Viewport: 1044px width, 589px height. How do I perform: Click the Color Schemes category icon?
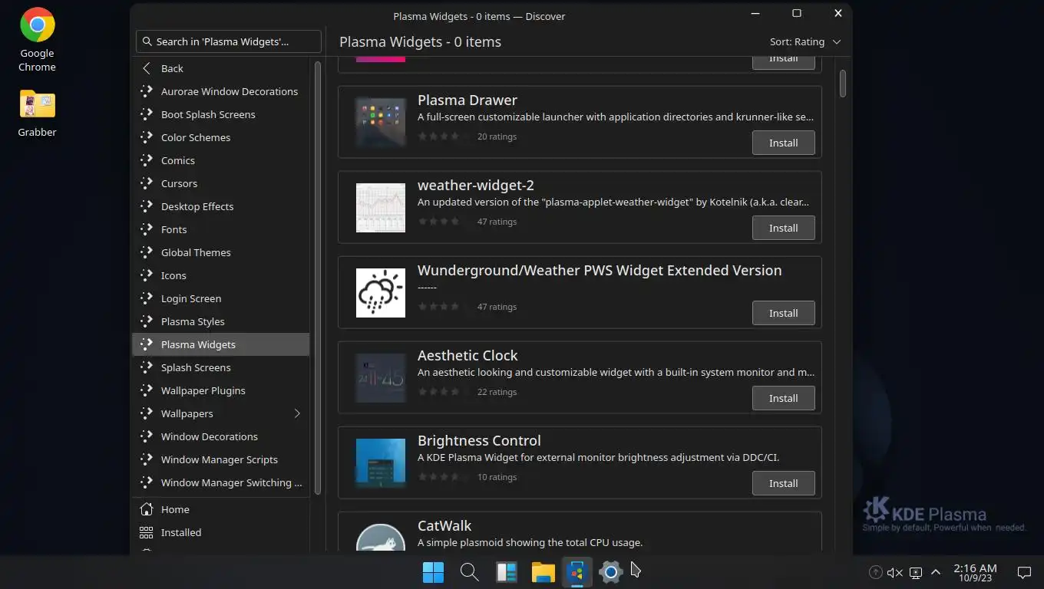tap(147, 137)
